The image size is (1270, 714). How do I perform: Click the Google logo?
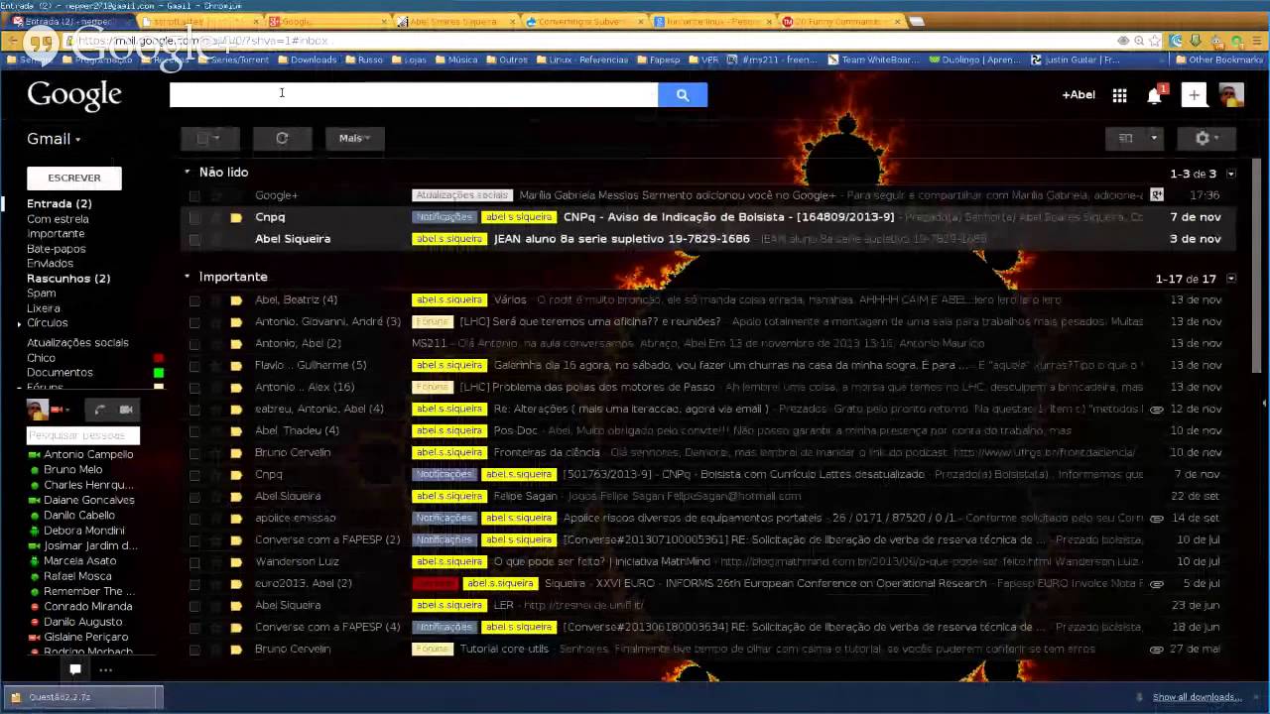[74, 95]
